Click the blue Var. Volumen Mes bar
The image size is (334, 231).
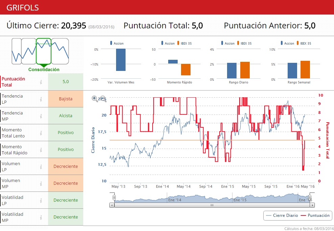click(121, 60)
